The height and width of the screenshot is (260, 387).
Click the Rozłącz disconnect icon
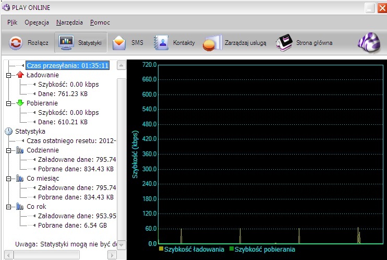point(16,43)
